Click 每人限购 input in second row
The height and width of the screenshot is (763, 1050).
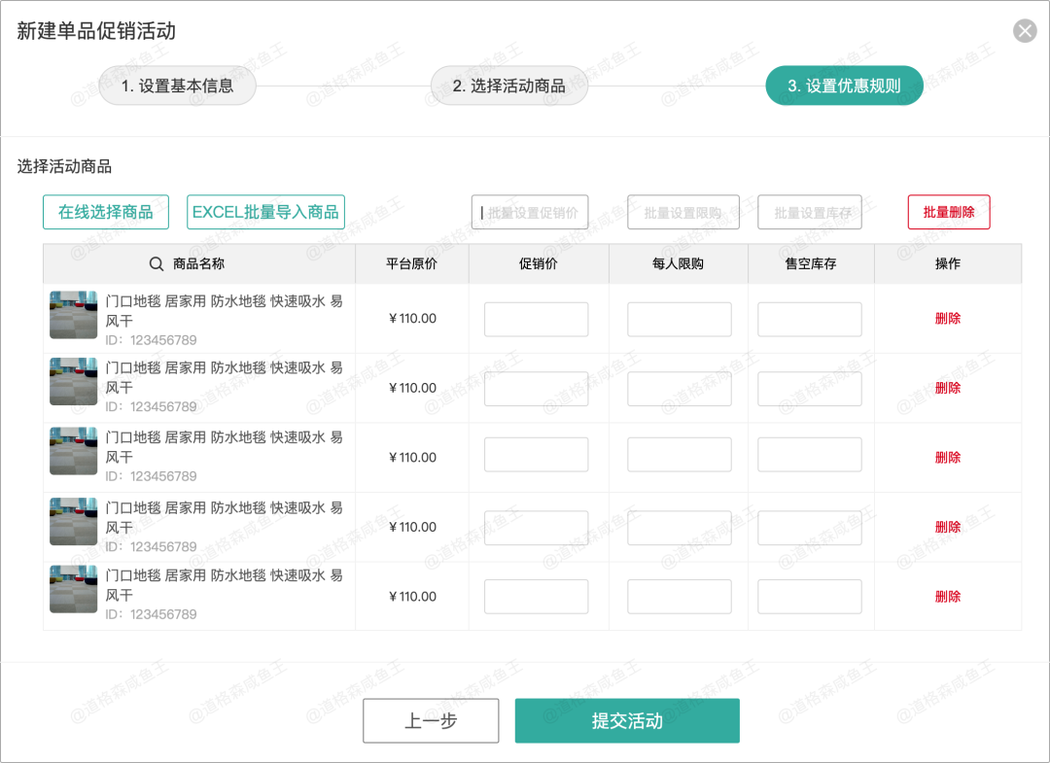(679, 389)
